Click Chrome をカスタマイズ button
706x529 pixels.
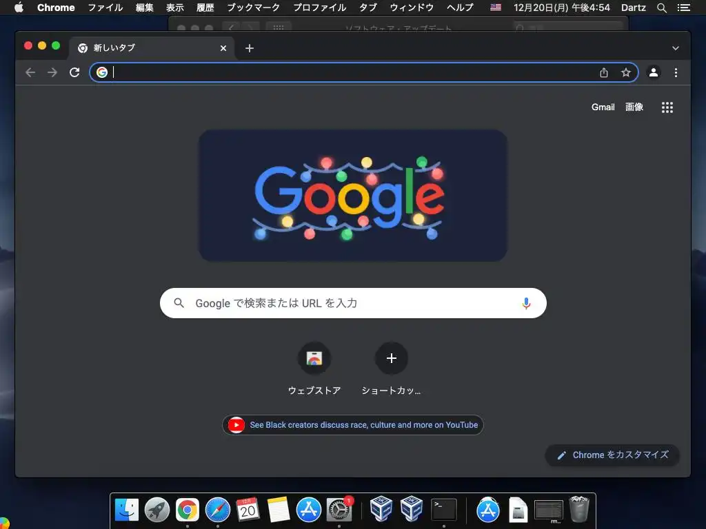[612, 455]
